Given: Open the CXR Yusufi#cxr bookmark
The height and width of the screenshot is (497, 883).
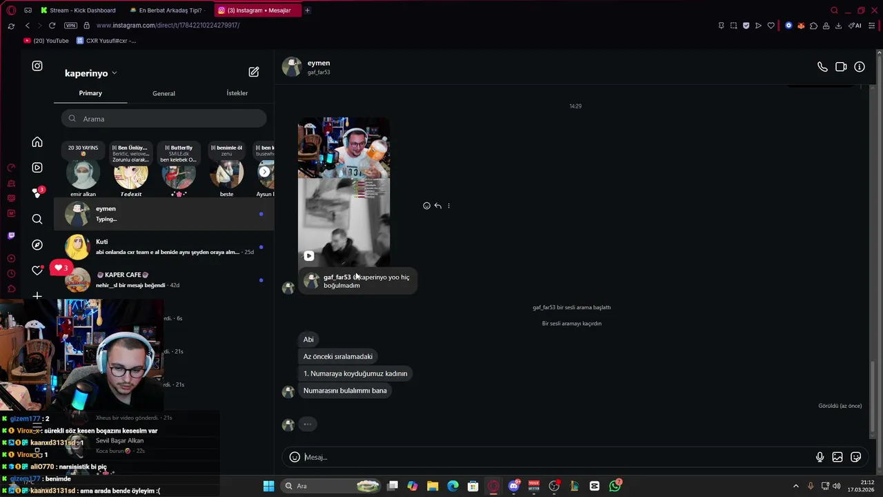Looking at the screenshot, I should pos(106,41).
